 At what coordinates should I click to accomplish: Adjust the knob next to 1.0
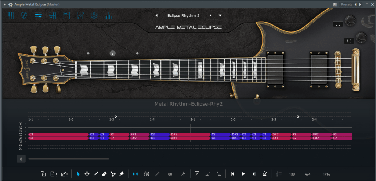click(361, 37)
